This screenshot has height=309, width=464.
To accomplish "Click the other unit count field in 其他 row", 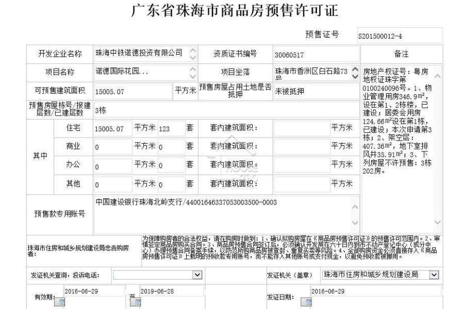I will coord(171,184).
